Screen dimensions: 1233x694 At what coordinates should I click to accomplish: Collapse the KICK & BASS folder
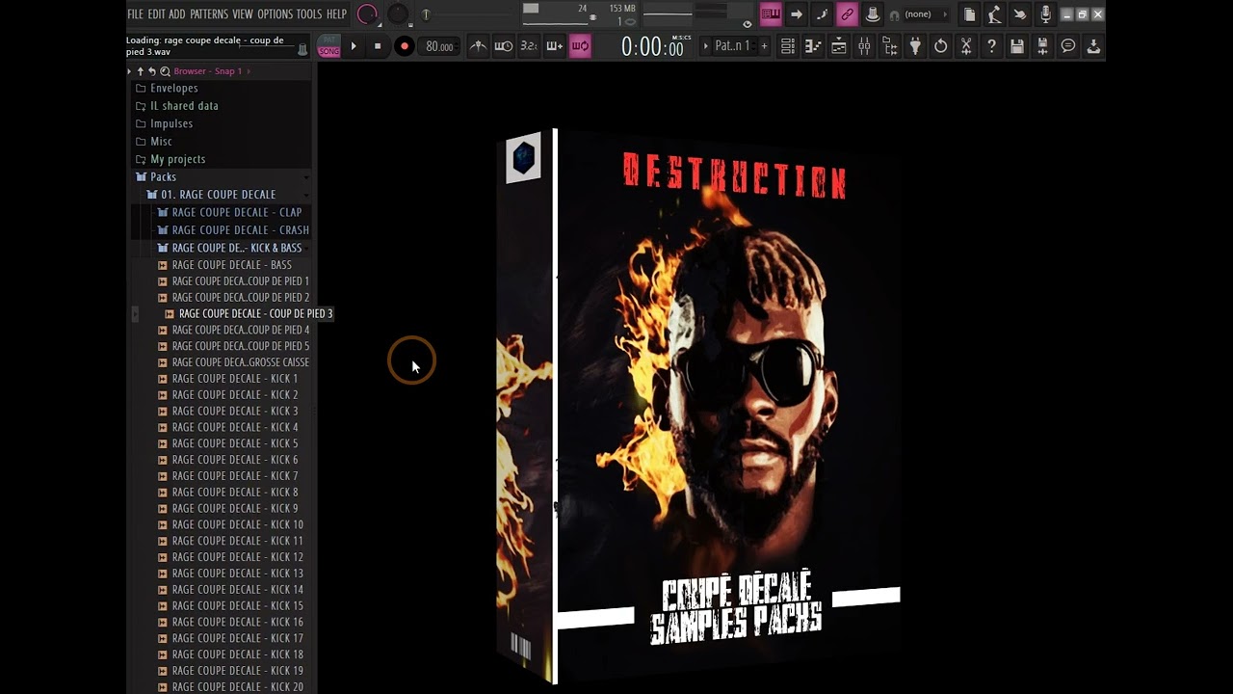[x=230, y=248]
